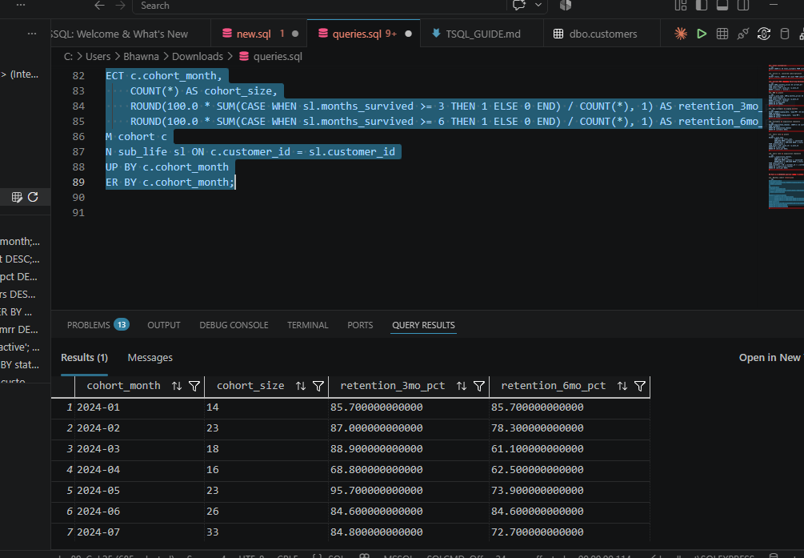Run the query with the green play icon
Image resolution: width=804 pixels, height=558 pixels.
702,34
